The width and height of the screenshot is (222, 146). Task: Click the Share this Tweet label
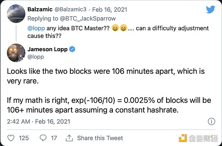click(100, 138)
